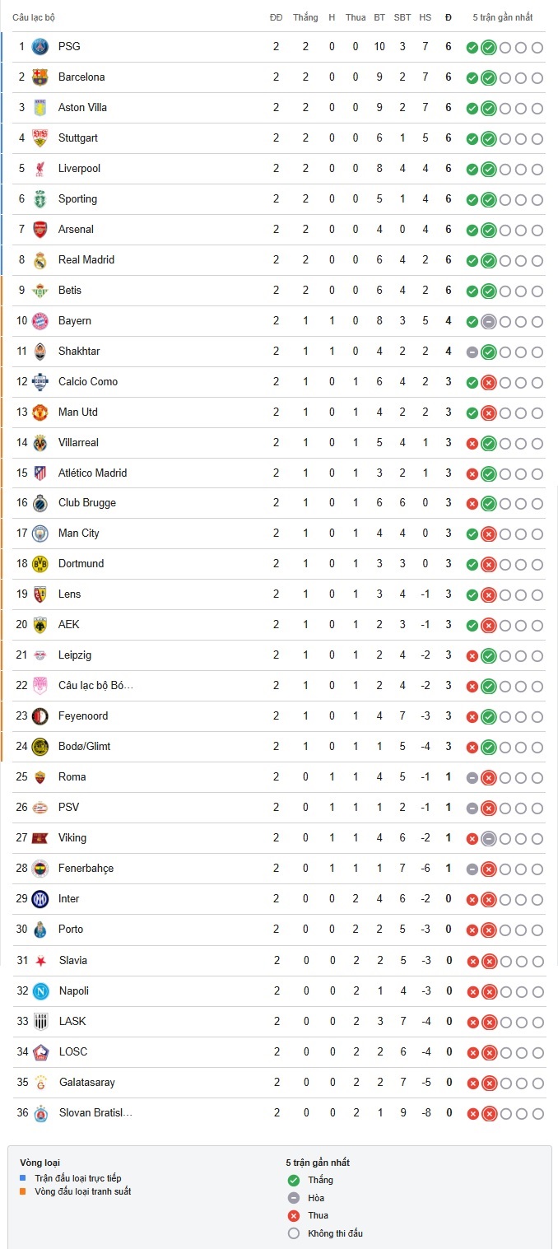
Task: Click the orange 'Vòng đấu loại tranh suất' legend swatch
Action: click(x=24, y=1191)
